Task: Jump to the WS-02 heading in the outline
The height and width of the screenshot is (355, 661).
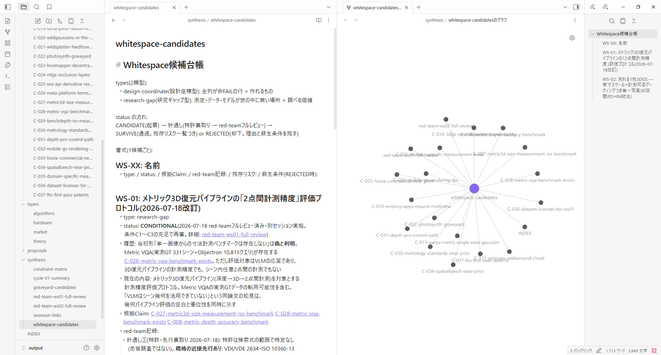Action: (x=628, y=88)
